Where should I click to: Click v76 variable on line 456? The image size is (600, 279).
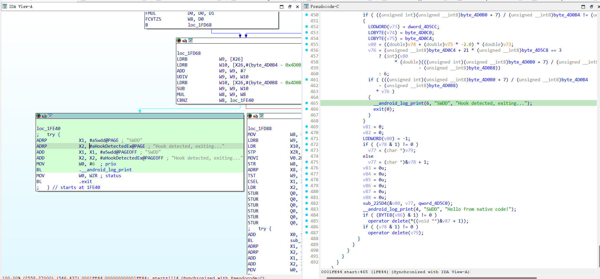(372, 50)
